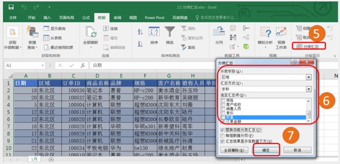Open the 新建查询 dropdown

[x=33, y=38]
